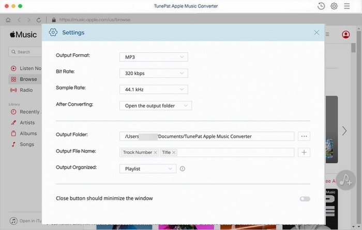This screenshot has height=230, width=362.
Task: Open the Sample Rate 44.1 kHz dropdown
Action: click(x=154, y=89)
